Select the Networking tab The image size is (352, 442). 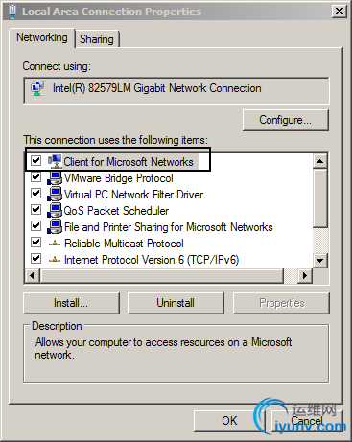[42, 37]
